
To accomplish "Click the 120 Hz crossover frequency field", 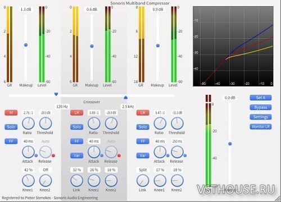I will [x=62, y=107].
